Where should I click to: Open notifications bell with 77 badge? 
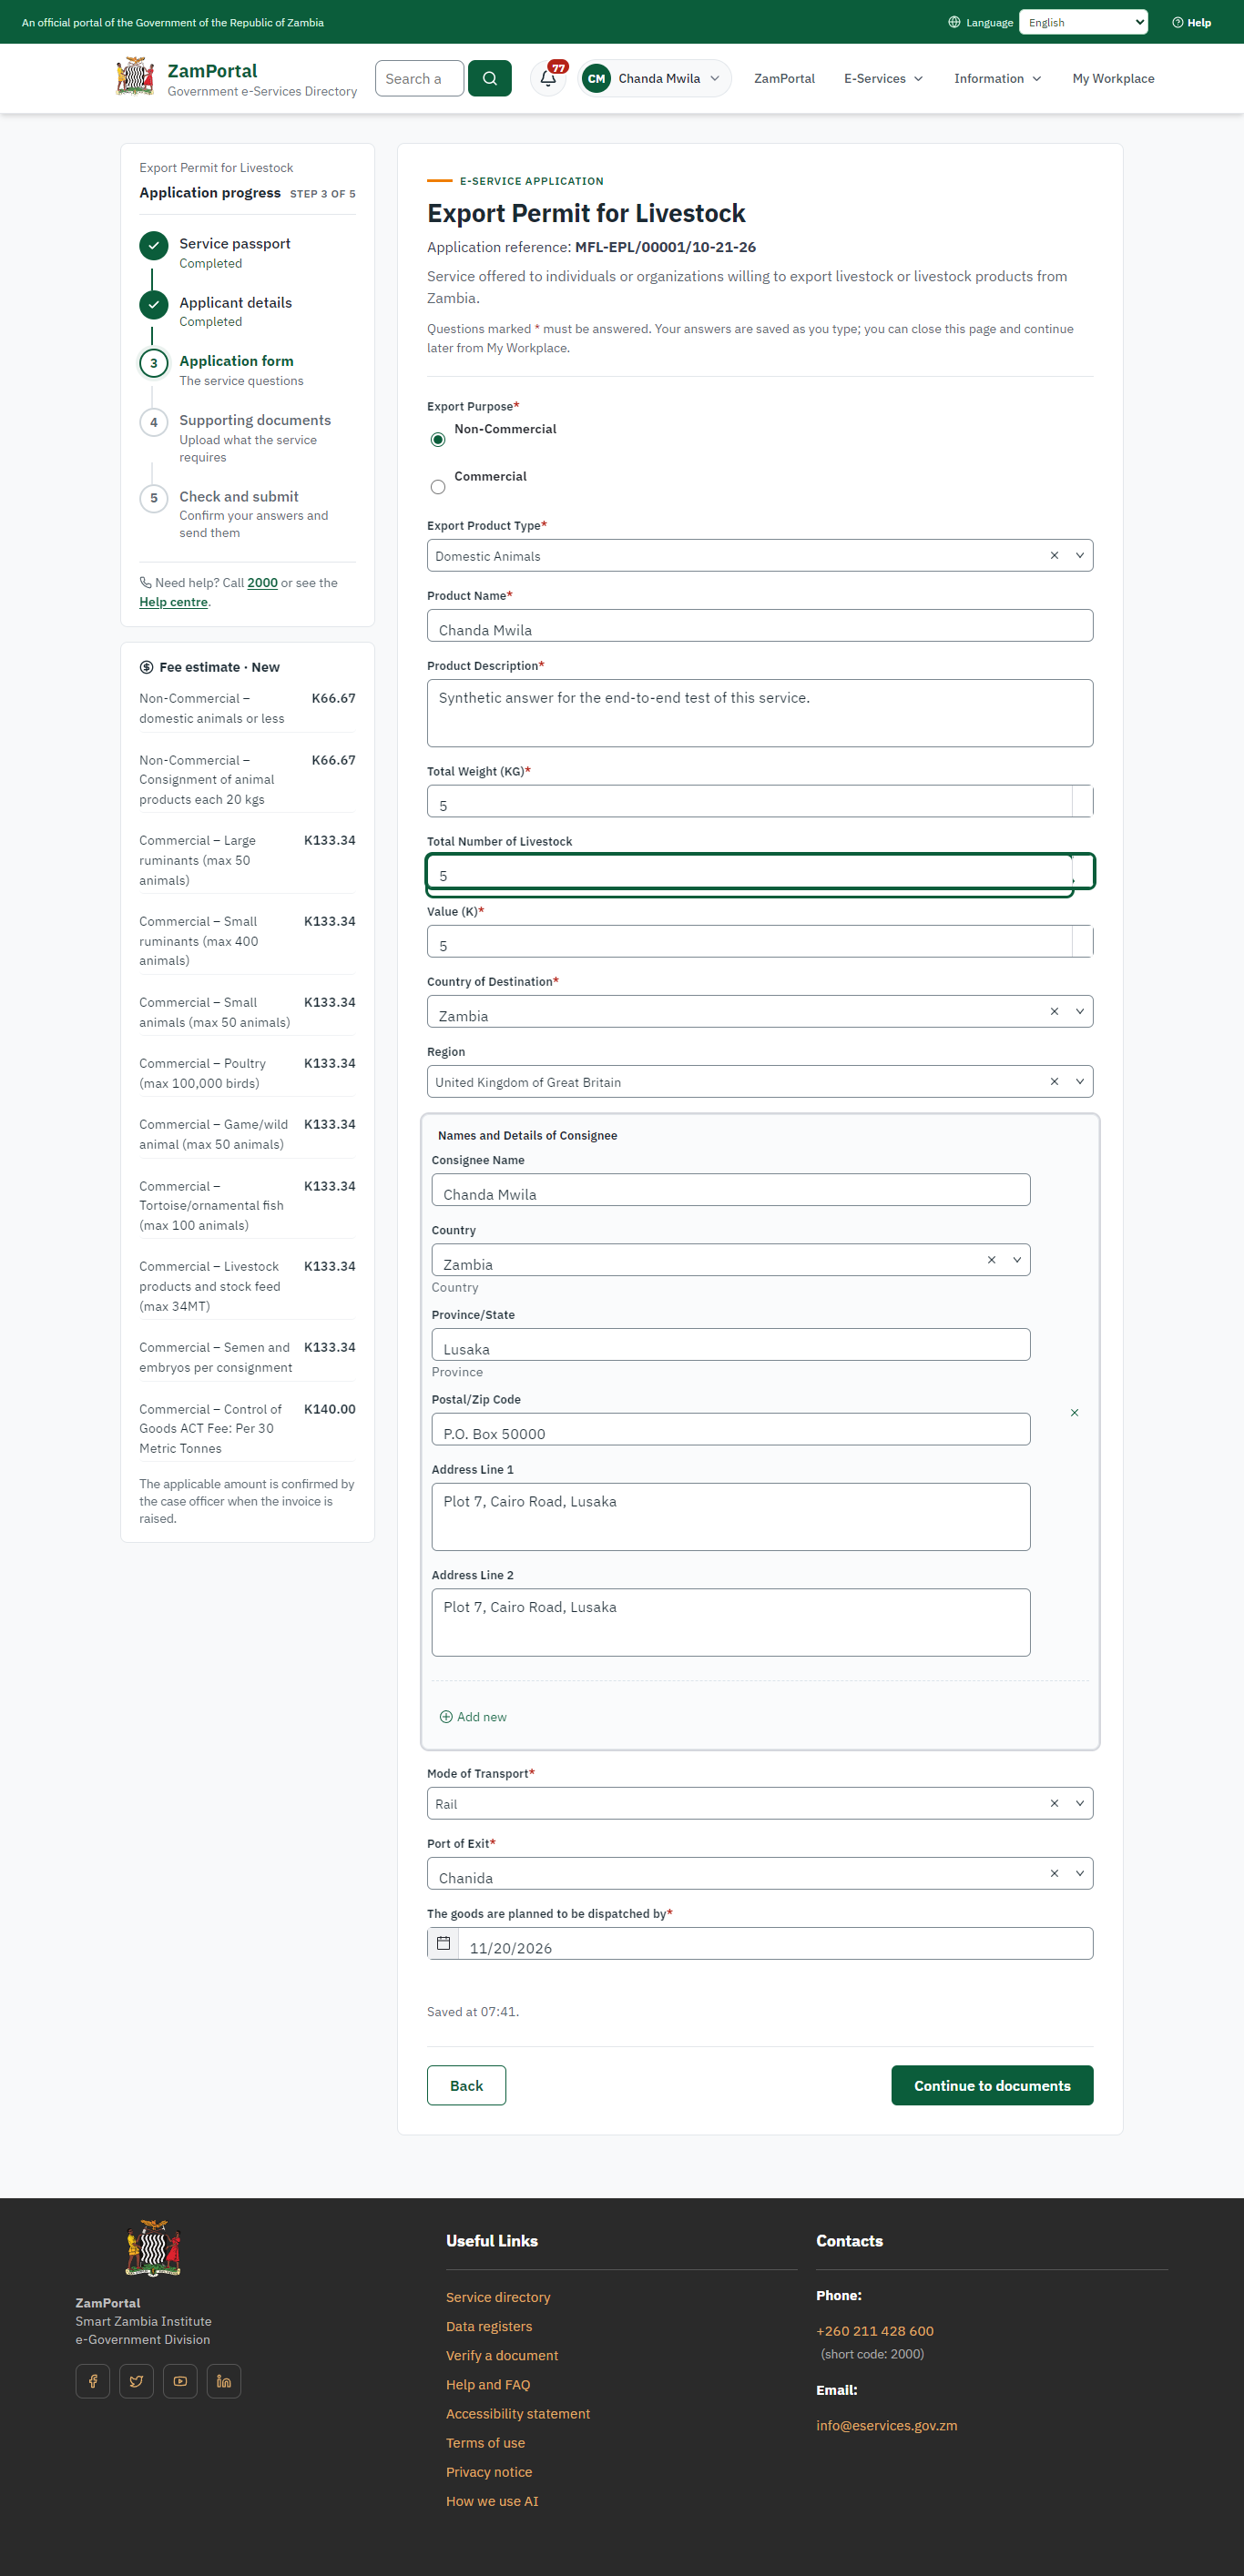548,78
